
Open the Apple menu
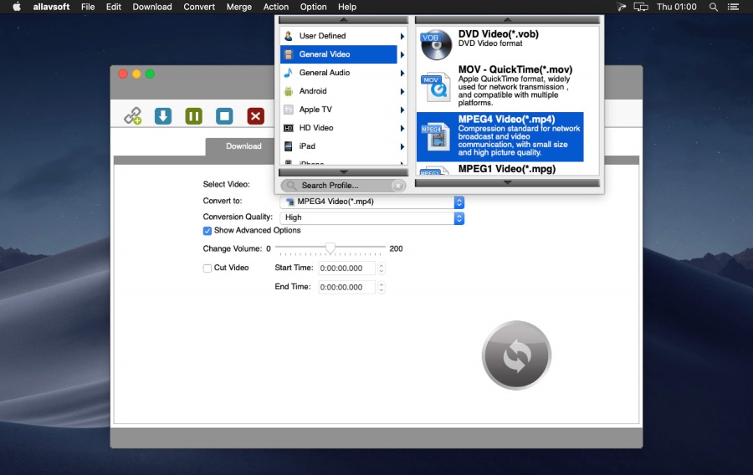[17, 7]
